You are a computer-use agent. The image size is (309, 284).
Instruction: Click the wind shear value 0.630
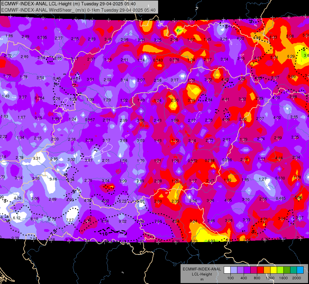pos(280,178)
